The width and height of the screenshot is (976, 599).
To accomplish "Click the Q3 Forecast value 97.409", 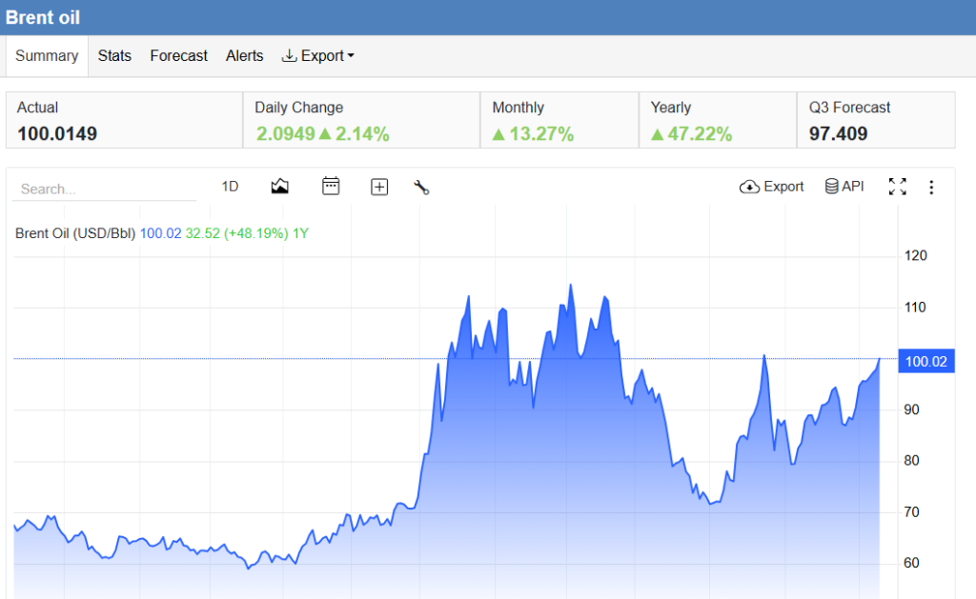I will pos(838,133).
